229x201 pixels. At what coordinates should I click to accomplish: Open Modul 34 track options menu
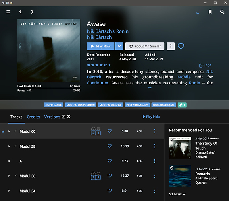pyautogui.click(x=155, y=191)
